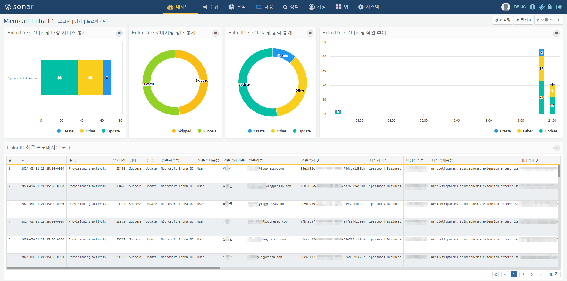Click the ticket icon in header
567x281 pixels.
(x=542, y=7)
